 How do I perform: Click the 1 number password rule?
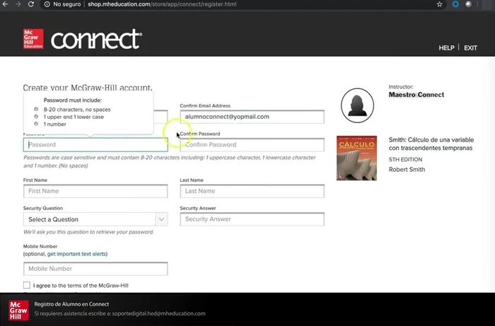click(x=55, y=124)
